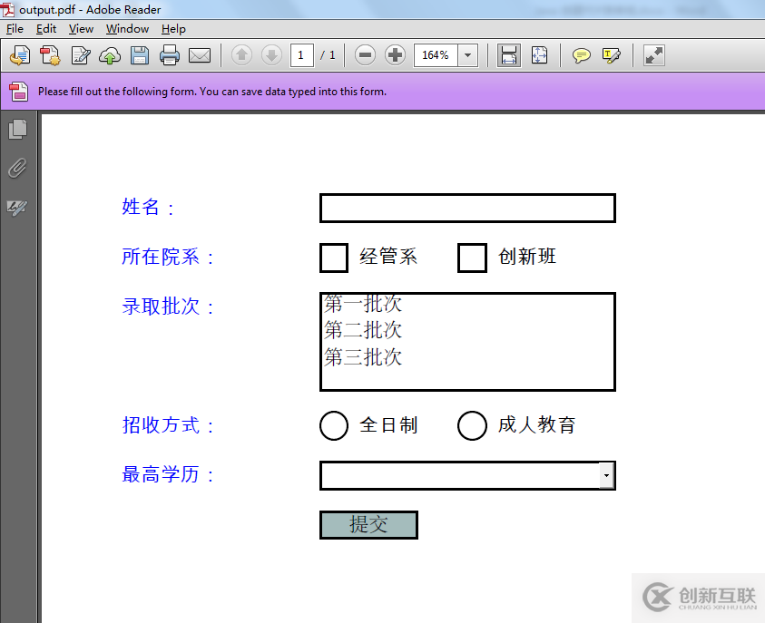765x623 pixels.
Task: Open the Sign document pencil icon
Action: (81, 55)
